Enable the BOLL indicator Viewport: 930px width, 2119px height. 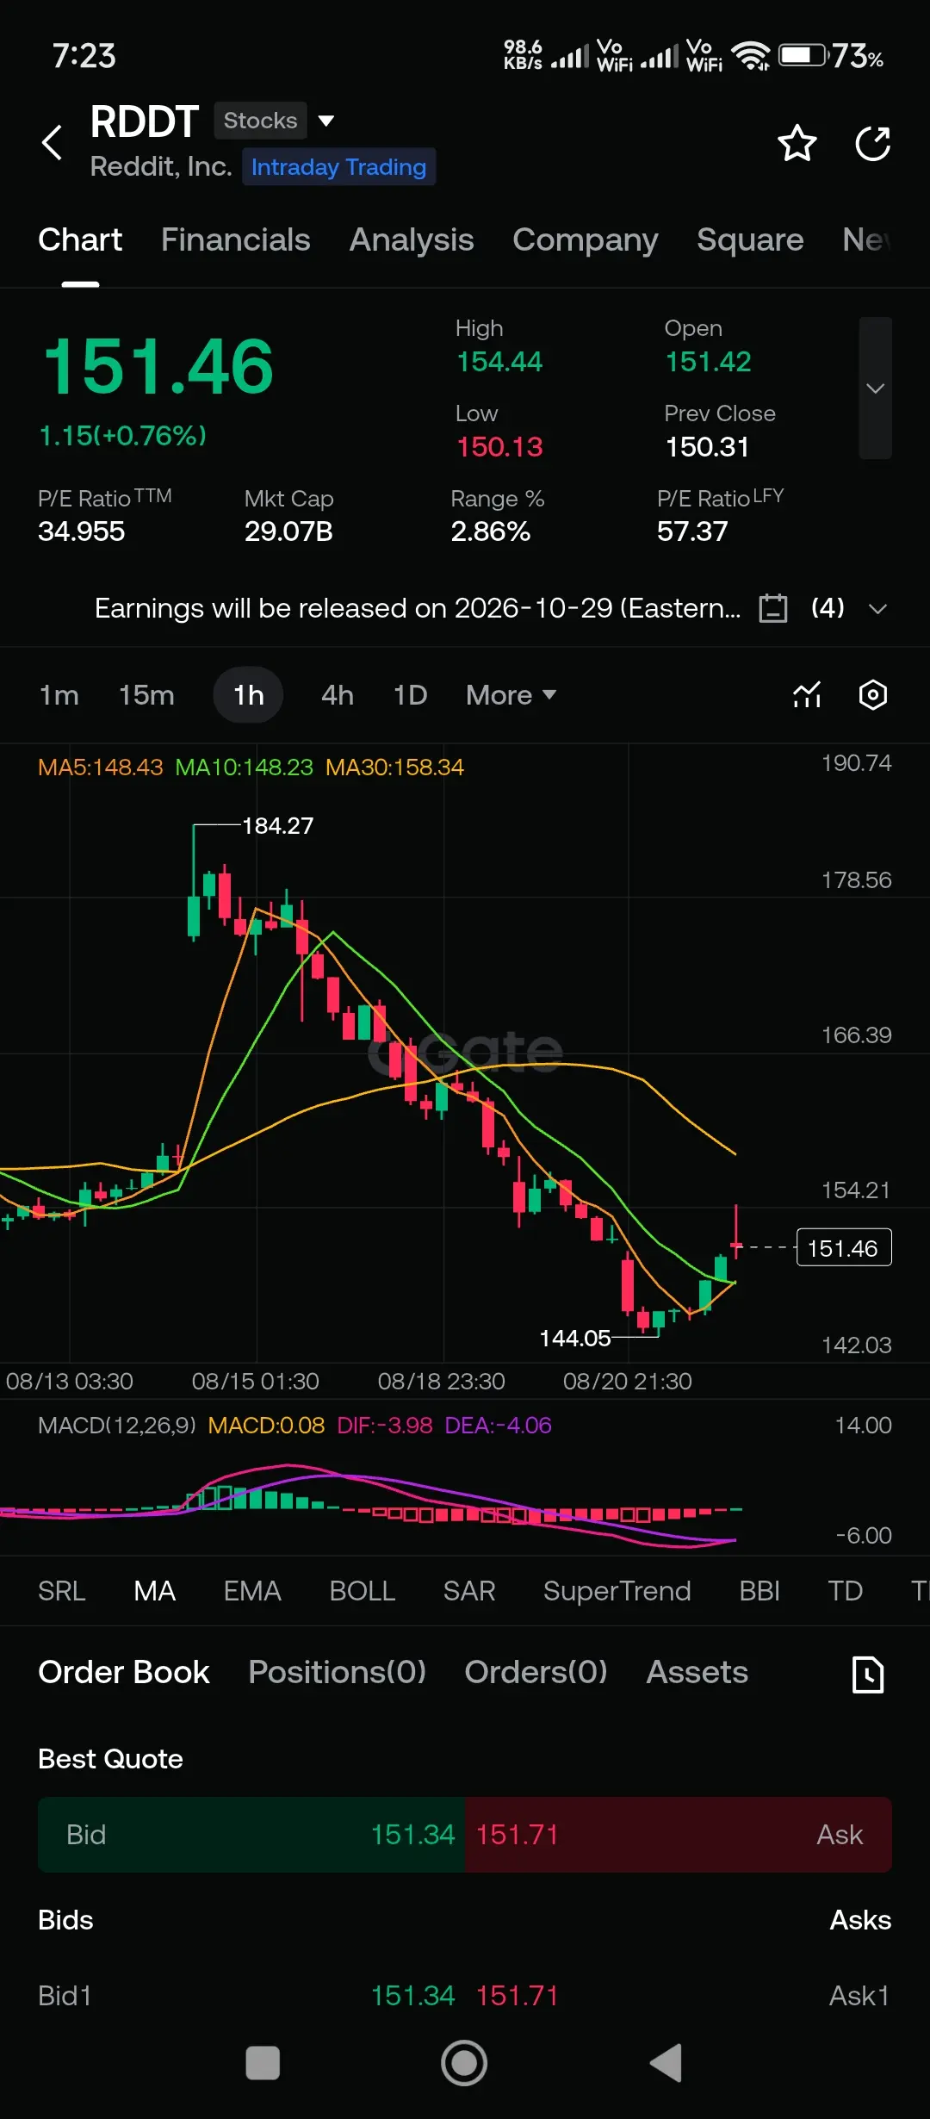tap(363, 1591)
